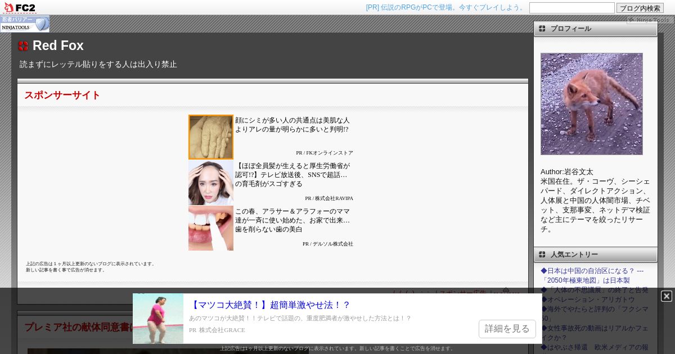The height and width of the screenshot is (354, 675).
Task: Click PR / デルソル株式会社 label
Action: (328, 244)
